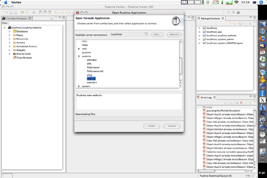Click the Filter input field in Tornado Navigator
The image size is (267, 178).
(x=37, y=23)
